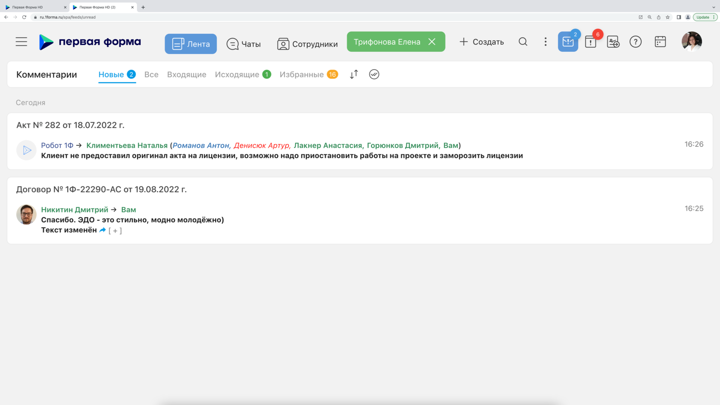Open the tasks icon with red badge 6
The height and width of the screenshot is (405, 720).
click(591, 42)
